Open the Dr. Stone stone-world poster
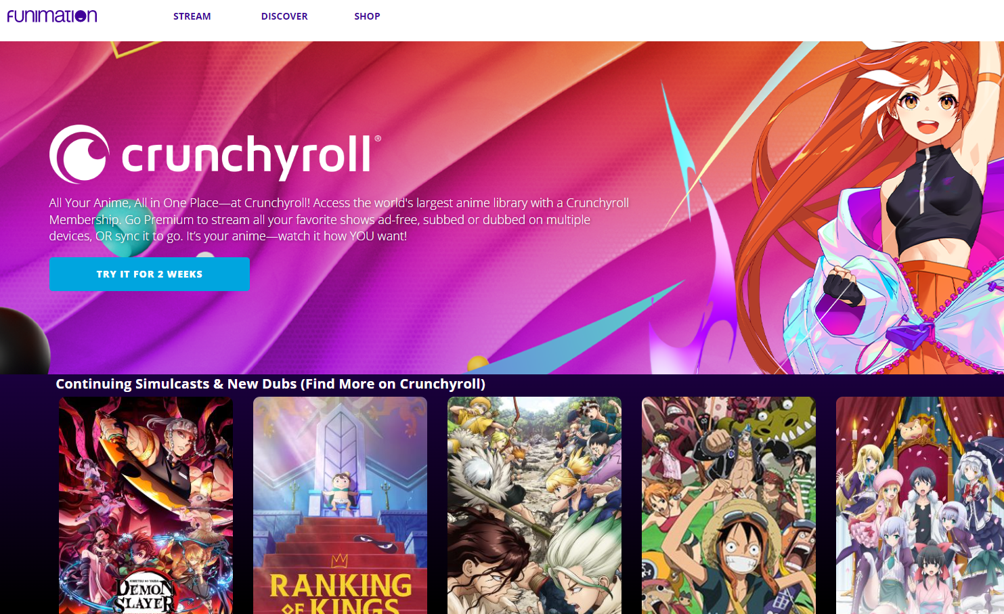Screen dimensions: 1004x614 click(534, 505)
